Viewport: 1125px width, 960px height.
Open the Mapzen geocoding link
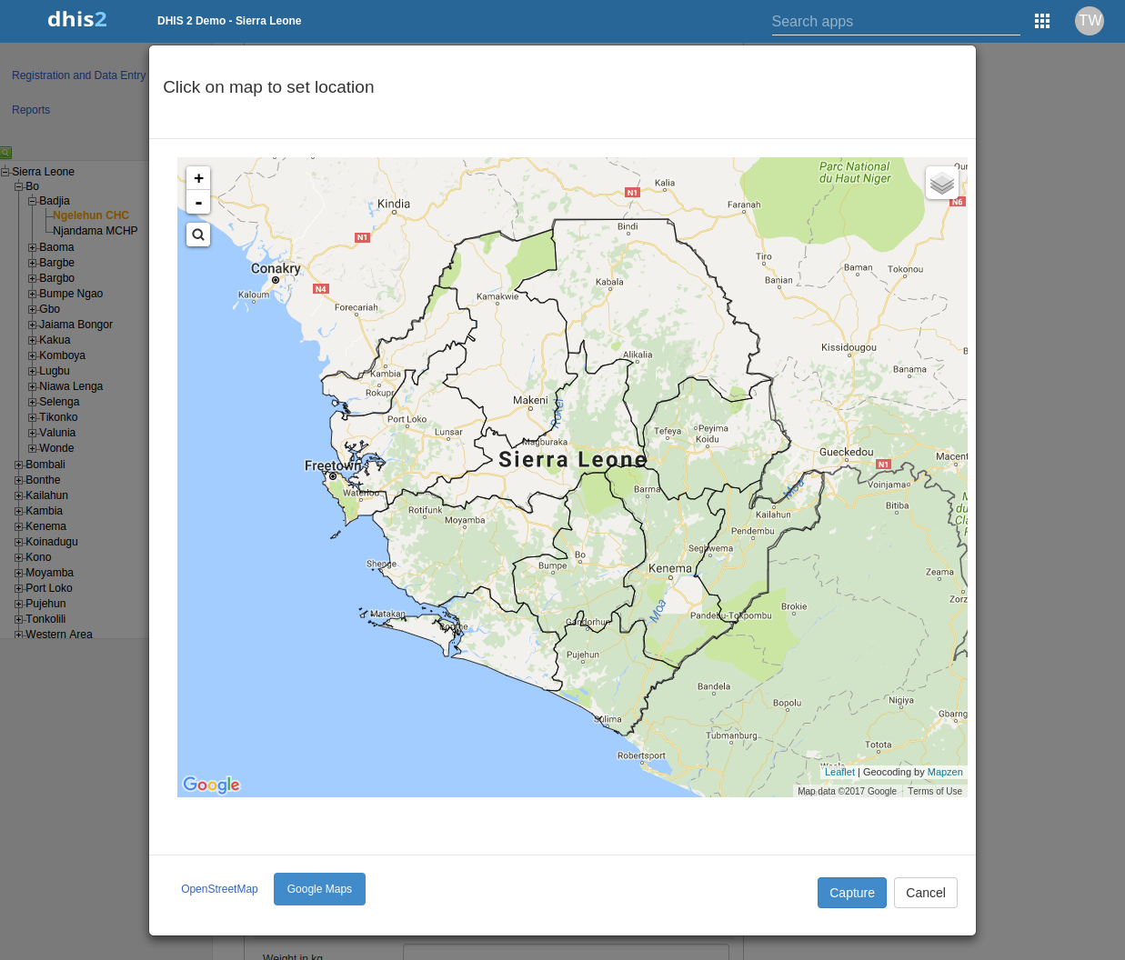click(945, 772)
